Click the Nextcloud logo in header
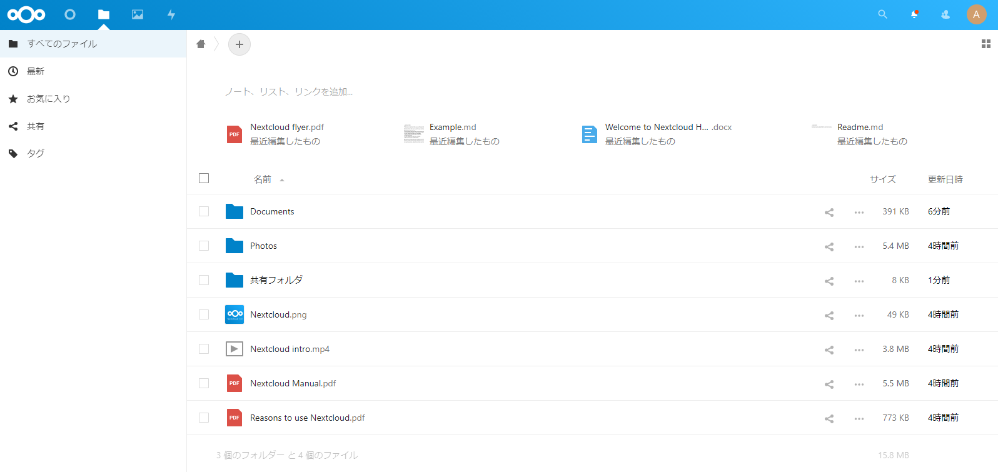This screenshot has width=998, height=472. click(26, 14)
